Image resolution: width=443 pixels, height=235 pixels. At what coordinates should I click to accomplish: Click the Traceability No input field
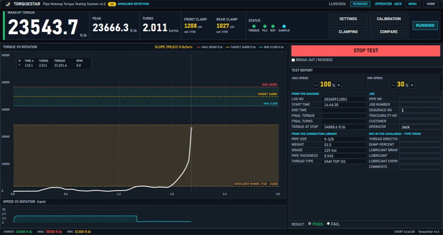420,116
